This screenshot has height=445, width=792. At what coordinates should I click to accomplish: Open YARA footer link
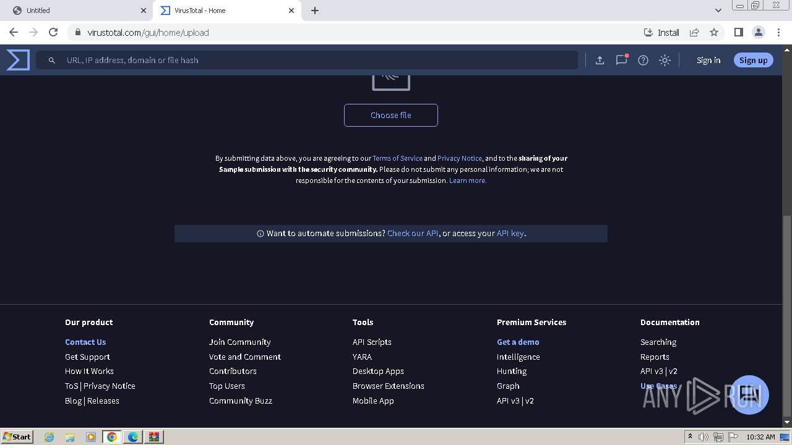(x=362, y=357)
